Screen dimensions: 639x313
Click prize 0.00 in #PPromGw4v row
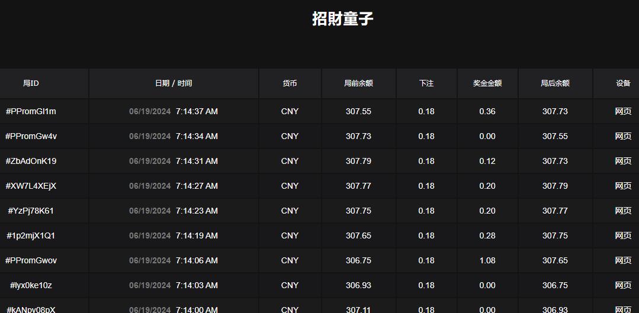coord(487,136)
